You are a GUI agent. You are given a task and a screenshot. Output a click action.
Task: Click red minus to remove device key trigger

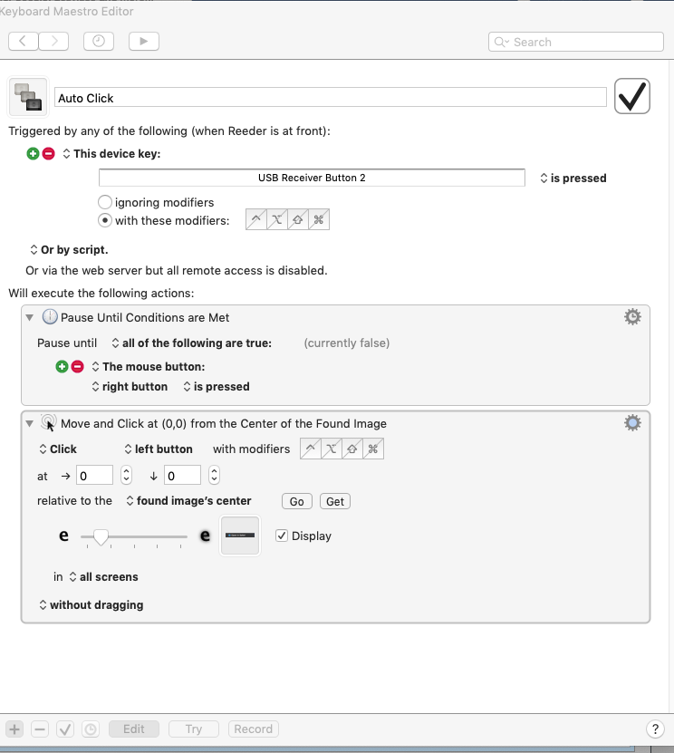click(x=49, y=154)
